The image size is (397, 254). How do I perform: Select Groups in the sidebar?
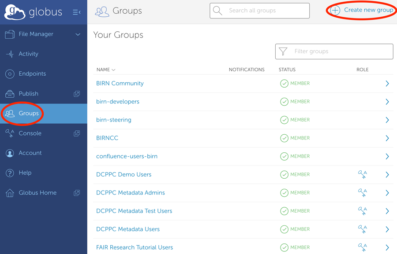tap(44, 114)
